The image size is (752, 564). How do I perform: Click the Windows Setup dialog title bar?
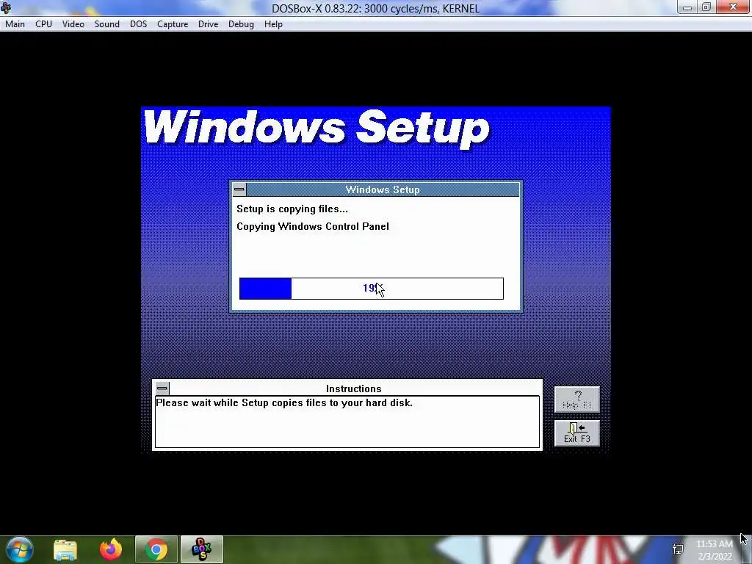click(x=382, y=189)
